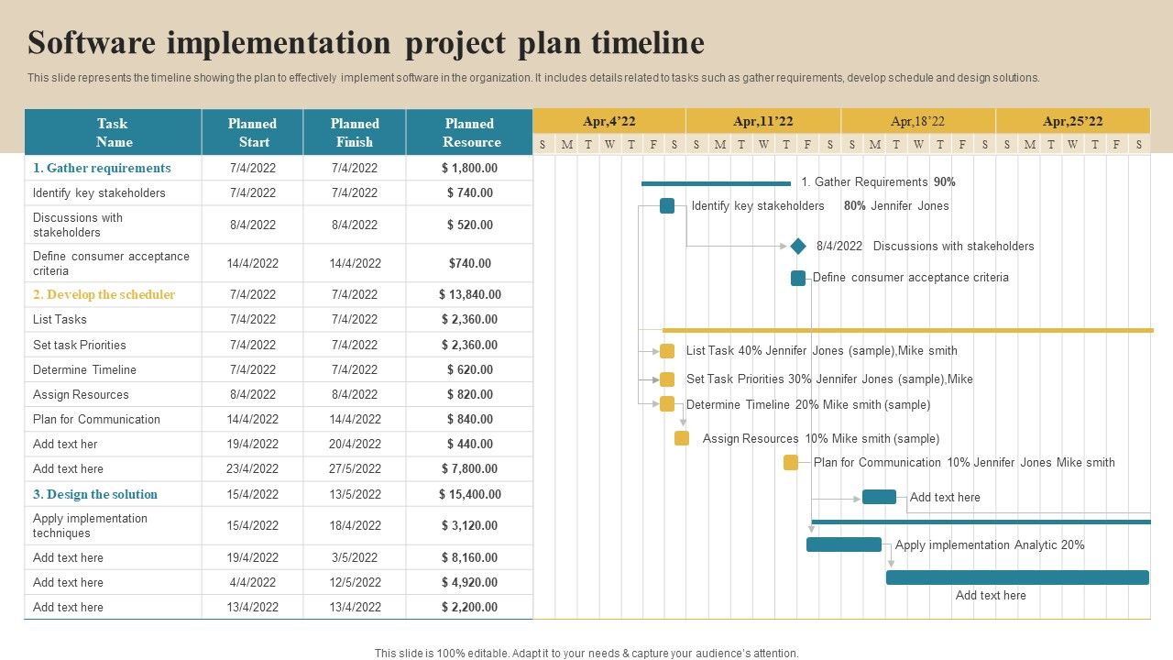Select the slide title 'Software implementation project plan timeline'
Viewport: 1173px width, 660px height.
[367, 43]
